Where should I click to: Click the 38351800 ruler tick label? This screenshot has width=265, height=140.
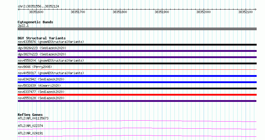[x=120, y=12]
